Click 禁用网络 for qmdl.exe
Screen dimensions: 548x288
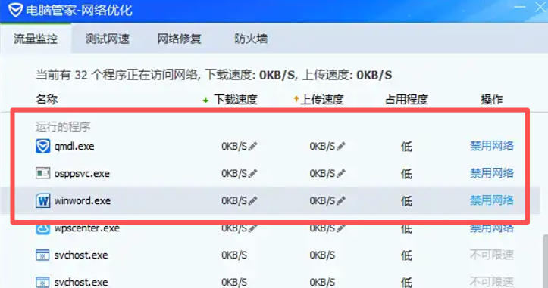[492, 146]
